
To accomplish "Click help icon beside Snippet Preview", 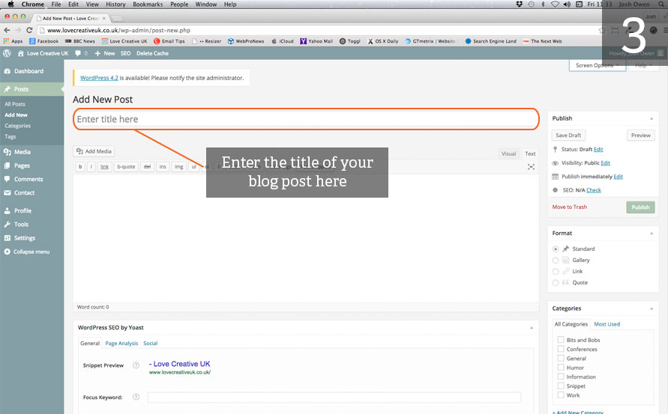I will click(x=136, y=366).
